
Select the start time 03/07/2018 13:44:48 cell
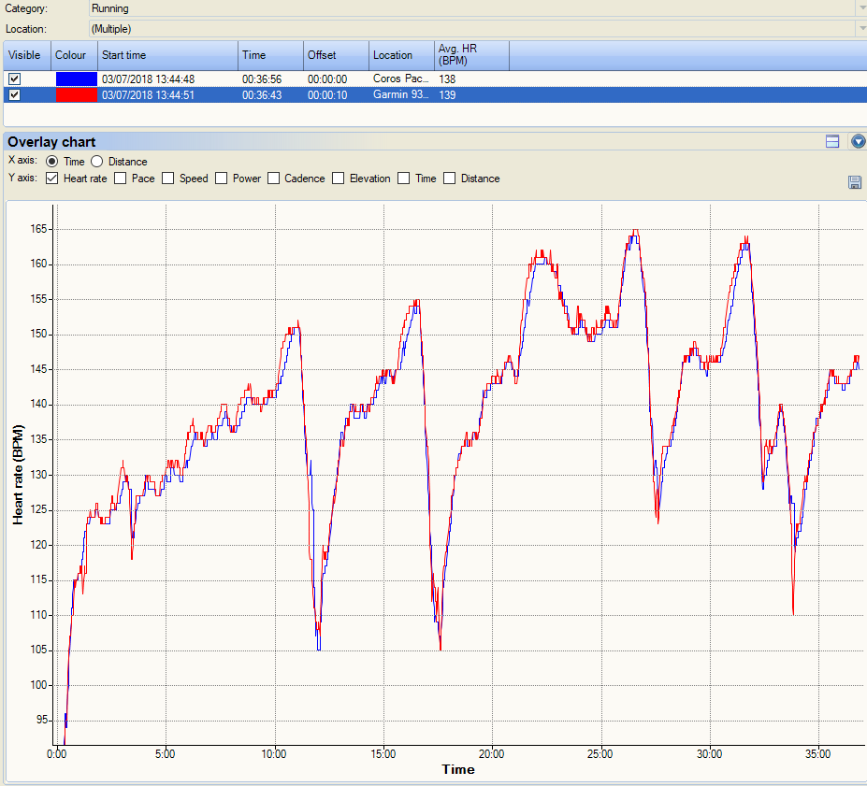click(148, 79)
